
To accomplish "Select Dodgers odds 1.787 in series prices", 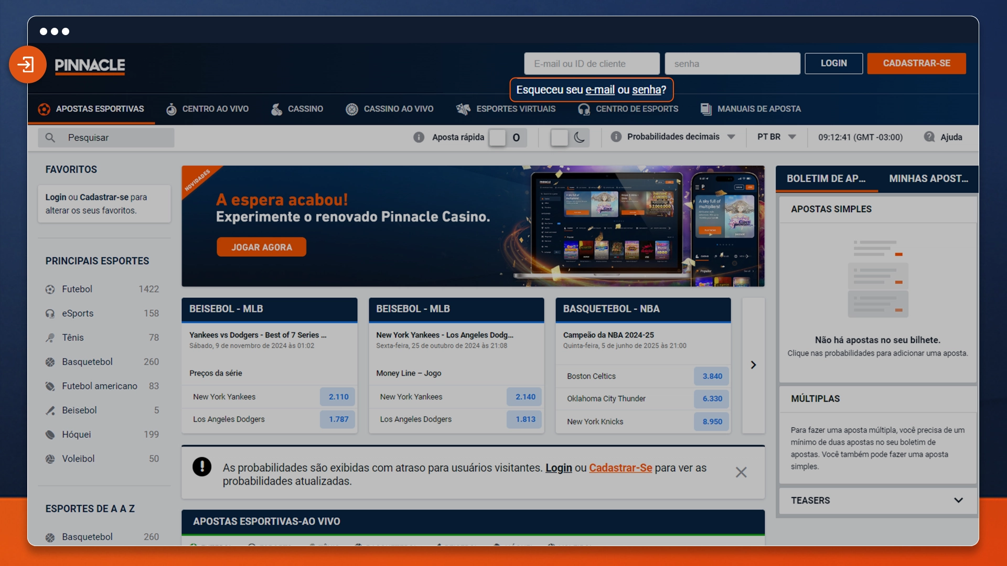I will click(x=338, y=419).
